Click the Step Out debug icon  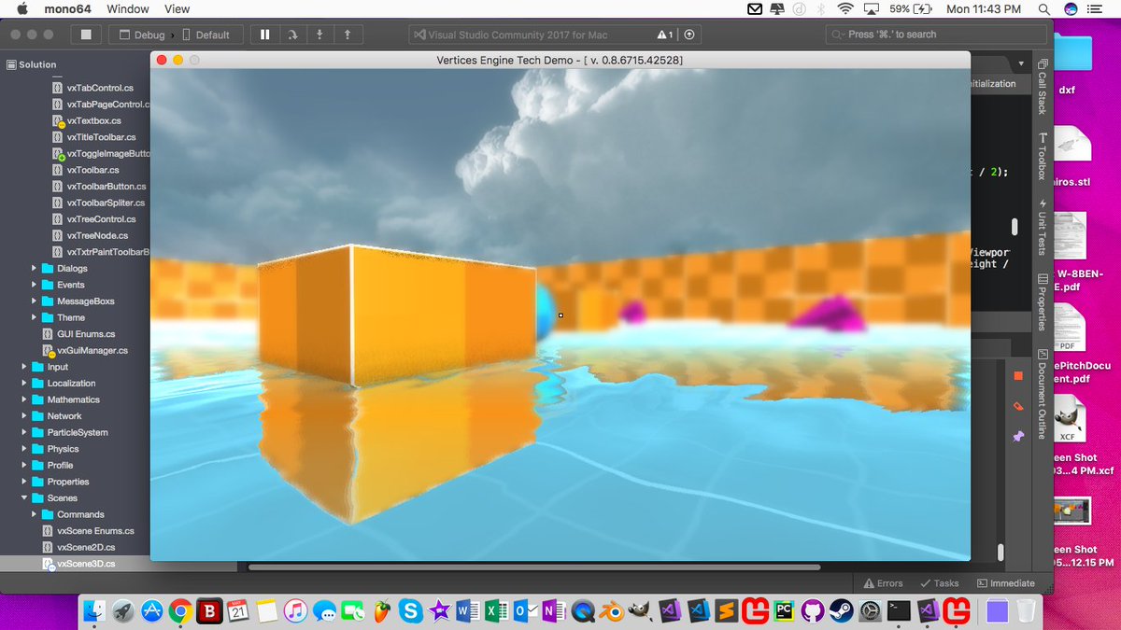tap(348, 35)
